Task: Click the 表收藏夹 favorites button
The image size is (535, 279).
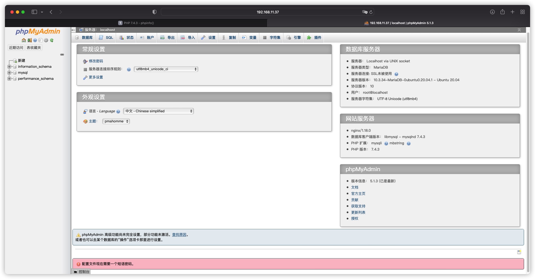Action: (34, 48)
